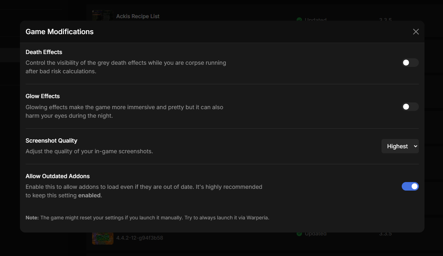Click the Glow Effects heading
This screenshot has width=443, height=256.
43,96
